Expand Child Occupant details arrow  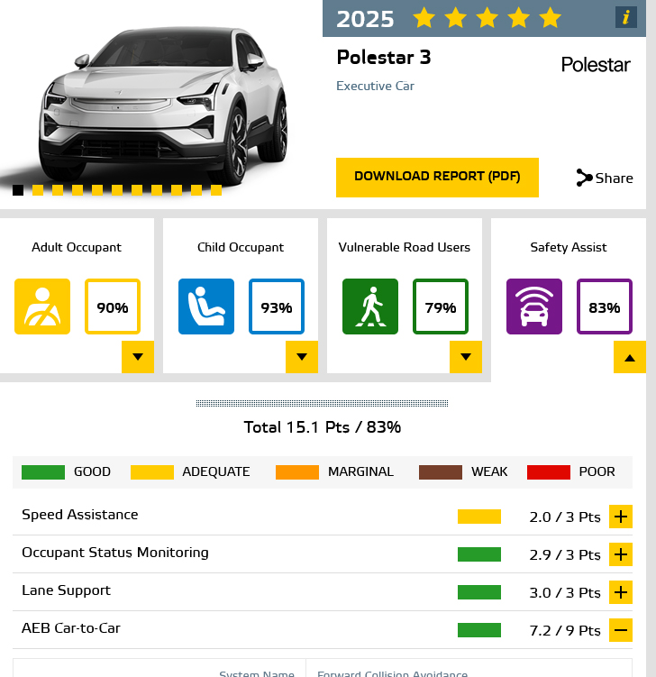click(302, 357)
